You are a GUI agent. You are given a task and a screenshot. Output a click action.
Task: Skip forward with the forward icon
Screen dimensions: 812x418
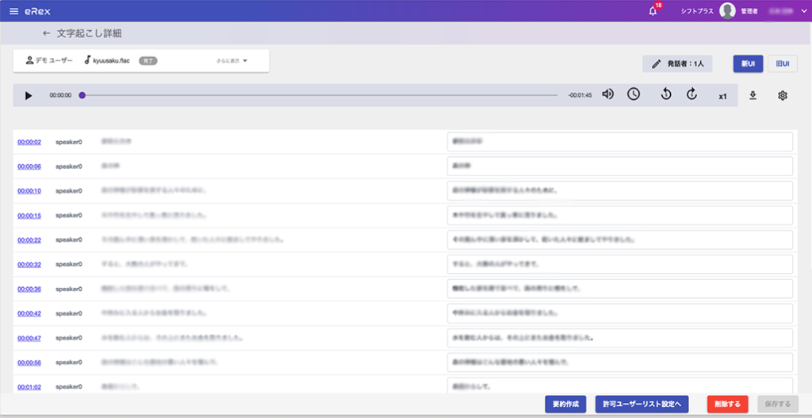click(691, 94)
